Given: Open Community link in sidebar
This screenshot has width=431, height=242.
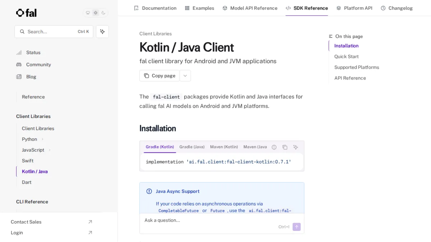Looking at the screenshot, I should (x=38, y=65).
